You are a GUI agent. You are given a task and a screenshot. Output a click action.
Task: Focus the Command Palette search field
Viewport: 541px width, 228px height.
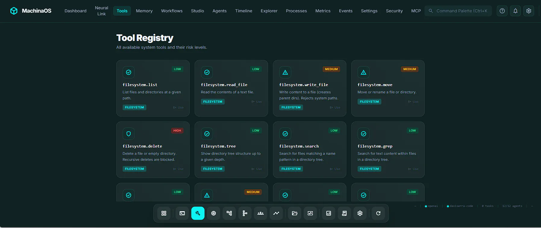click(458, 11)
